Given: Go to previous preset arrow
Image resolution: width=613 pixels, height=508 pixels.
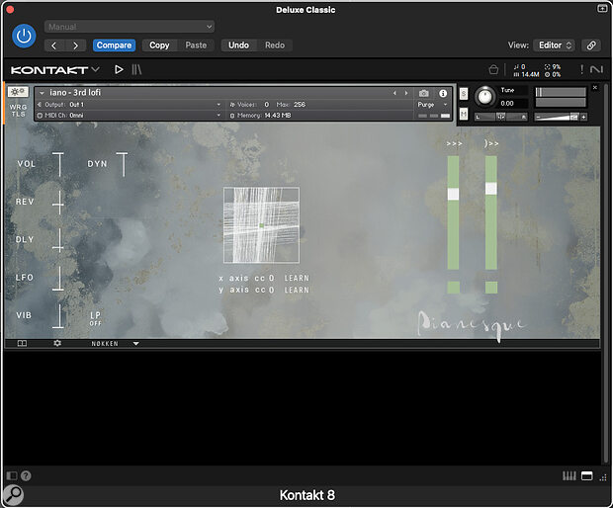Looking at the screenshot, I should [x=54, y=45].
